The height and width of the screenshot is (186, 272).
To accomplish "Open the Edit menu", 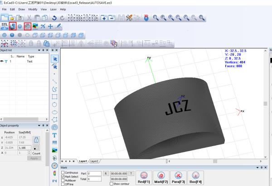I will tap(12, 10).
